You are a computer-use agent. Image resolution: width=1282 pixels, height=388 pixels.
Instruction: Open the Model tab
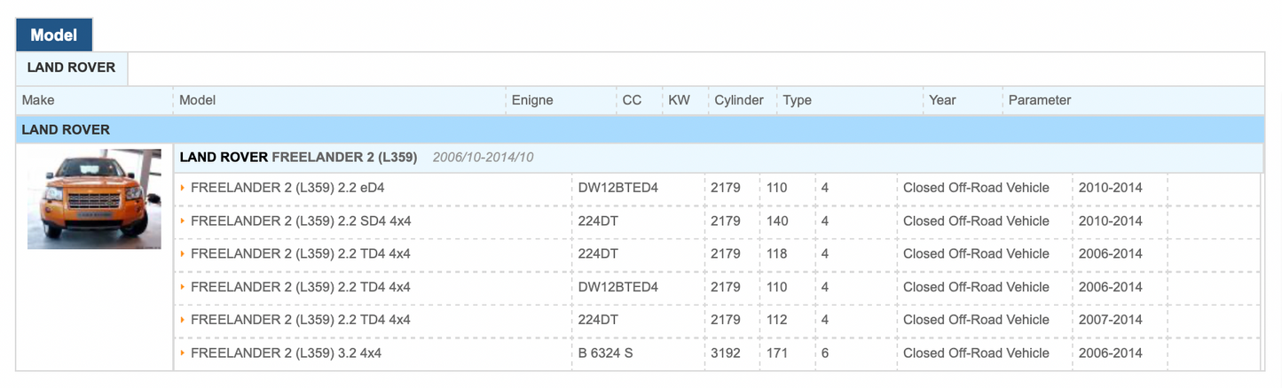tap(54, 35)
